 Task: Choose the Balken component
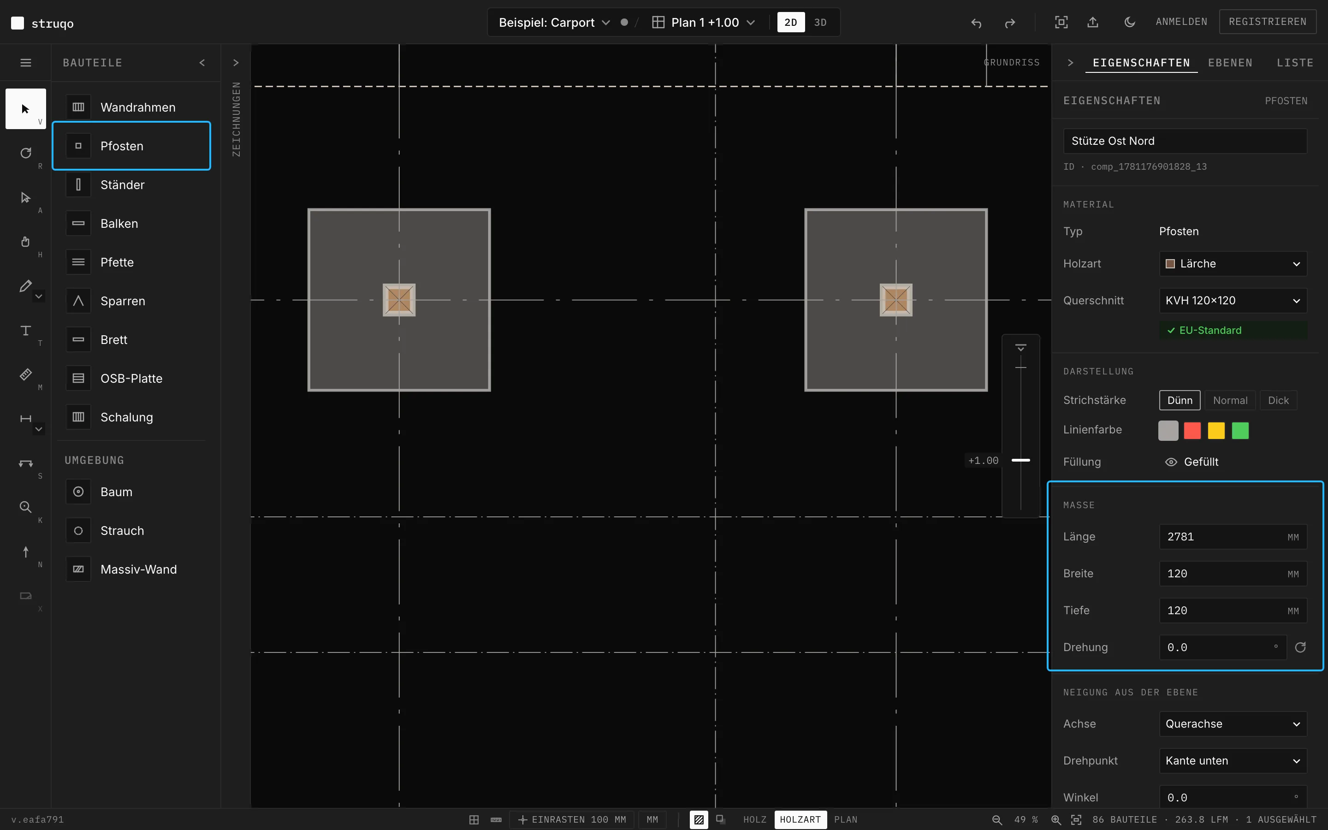[x=132, y=224]
